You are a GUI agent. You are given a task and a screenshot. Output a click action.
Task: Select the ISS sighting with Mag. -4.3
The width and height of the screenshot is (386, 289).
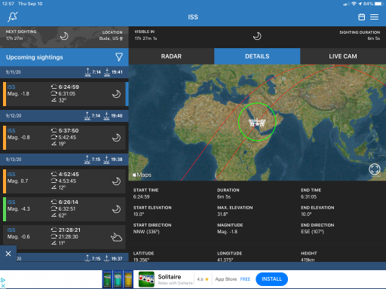pos(64,209)
